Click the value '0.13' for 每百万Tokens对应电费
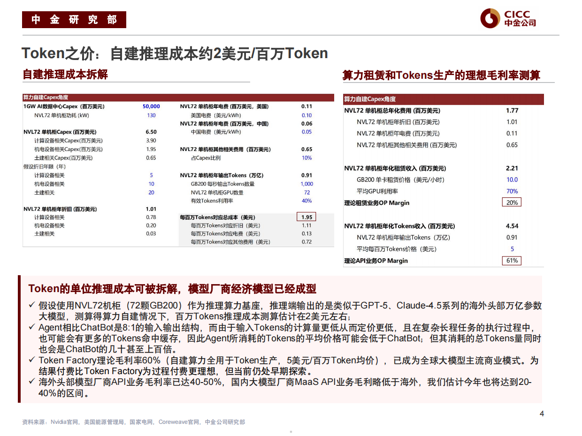This screenshot has width=582, height=436. 306,233
